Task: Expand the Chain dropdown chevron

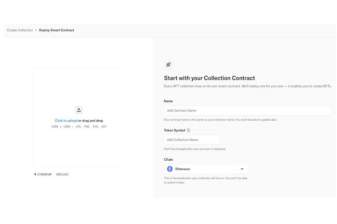Action: (x=242, y=169)
